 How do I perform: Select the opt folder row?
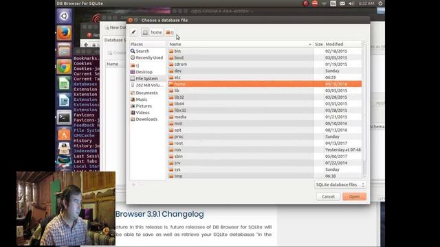(265, 130)
